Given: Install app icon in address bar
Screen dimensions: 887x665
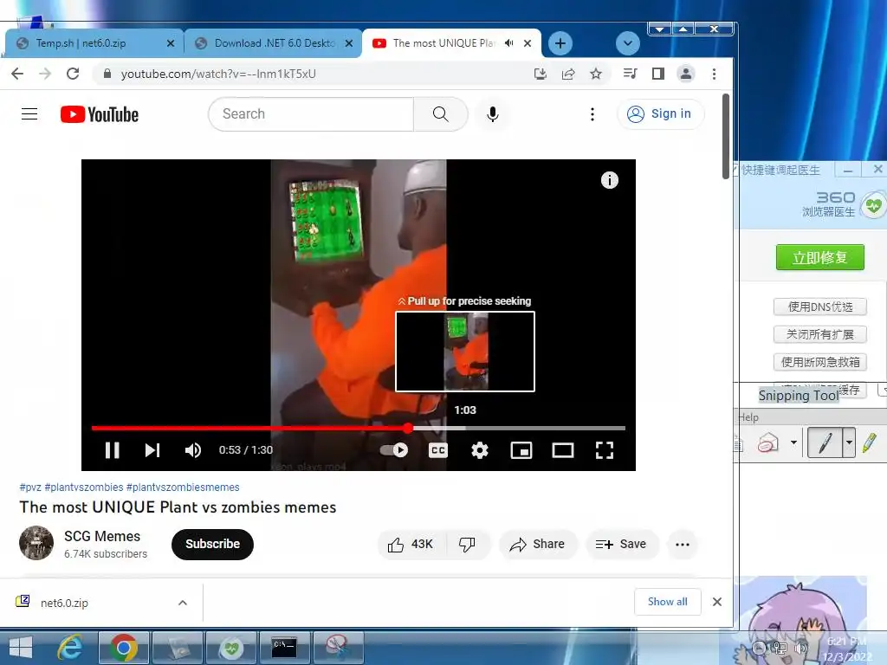Looking at the screenshot, I should pos(541,74).
